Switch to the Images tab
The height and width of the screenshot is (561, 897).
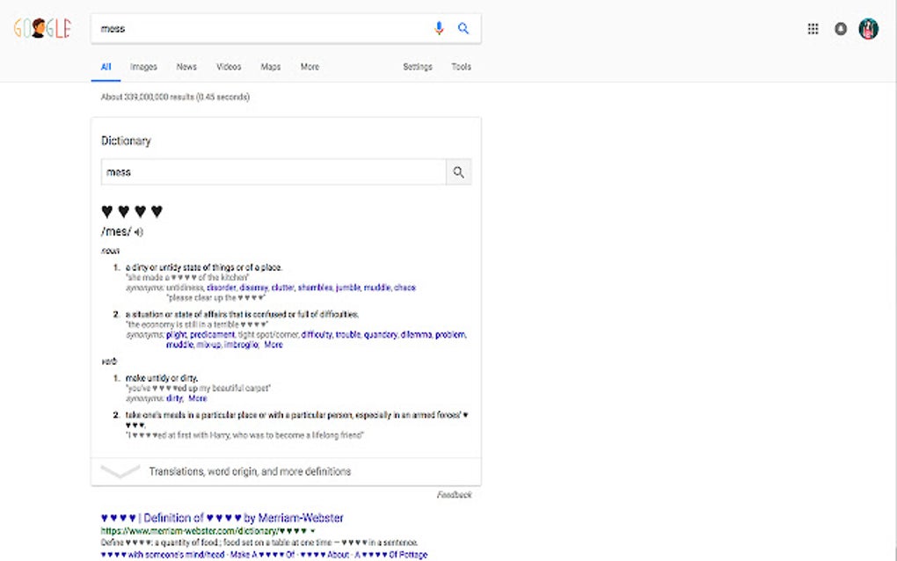pyautogui.click(x=143, y=67)
